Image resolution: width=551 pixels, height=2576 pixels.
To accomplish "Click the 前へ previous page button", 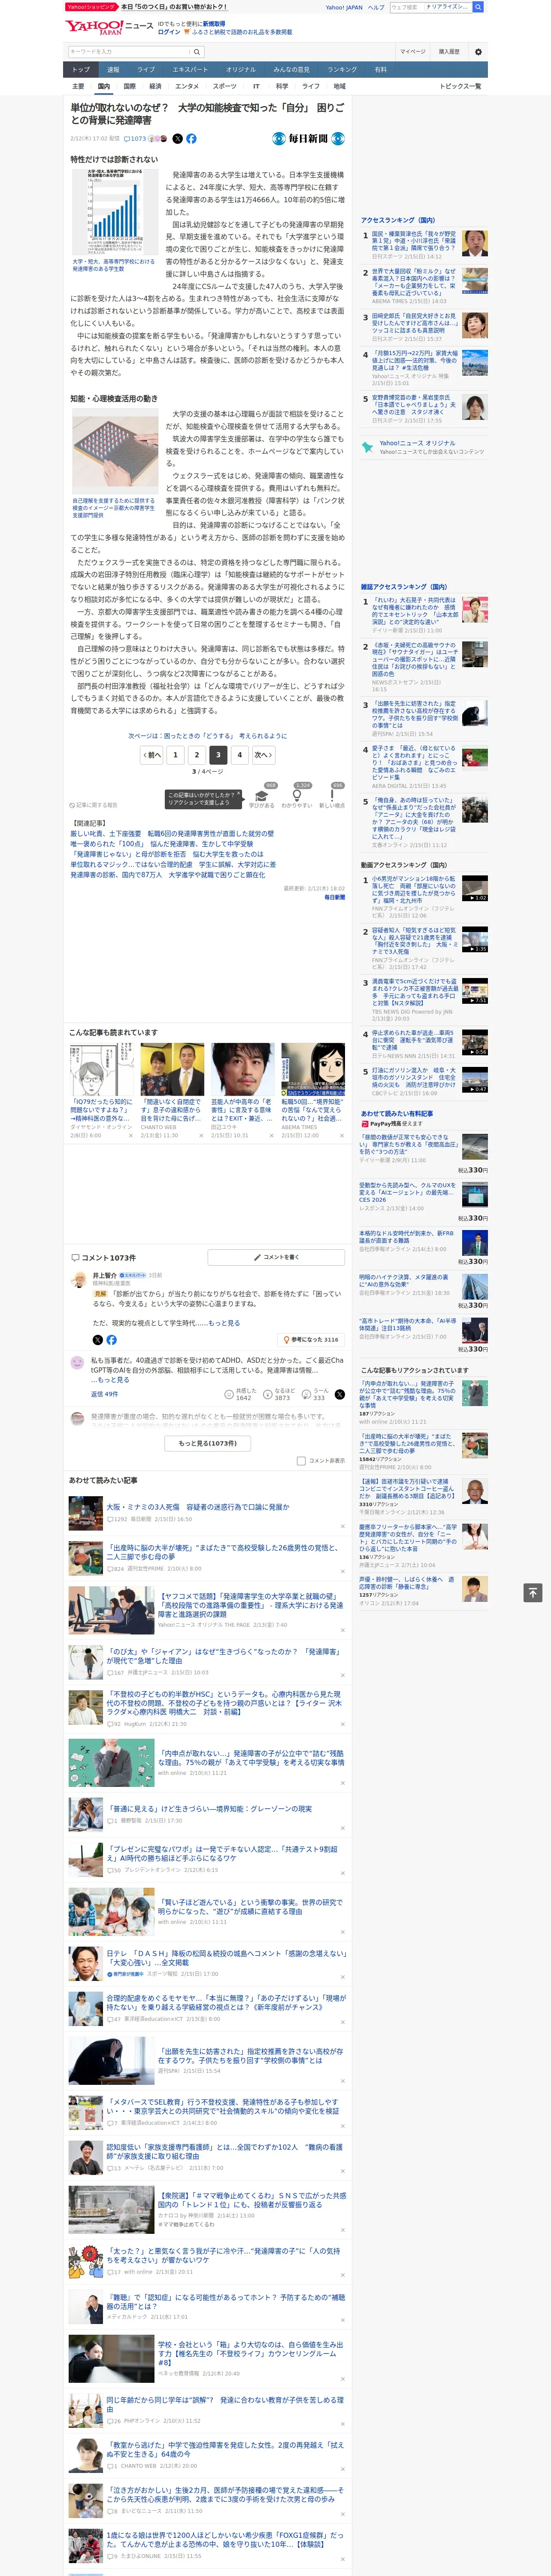I will 152,755.
